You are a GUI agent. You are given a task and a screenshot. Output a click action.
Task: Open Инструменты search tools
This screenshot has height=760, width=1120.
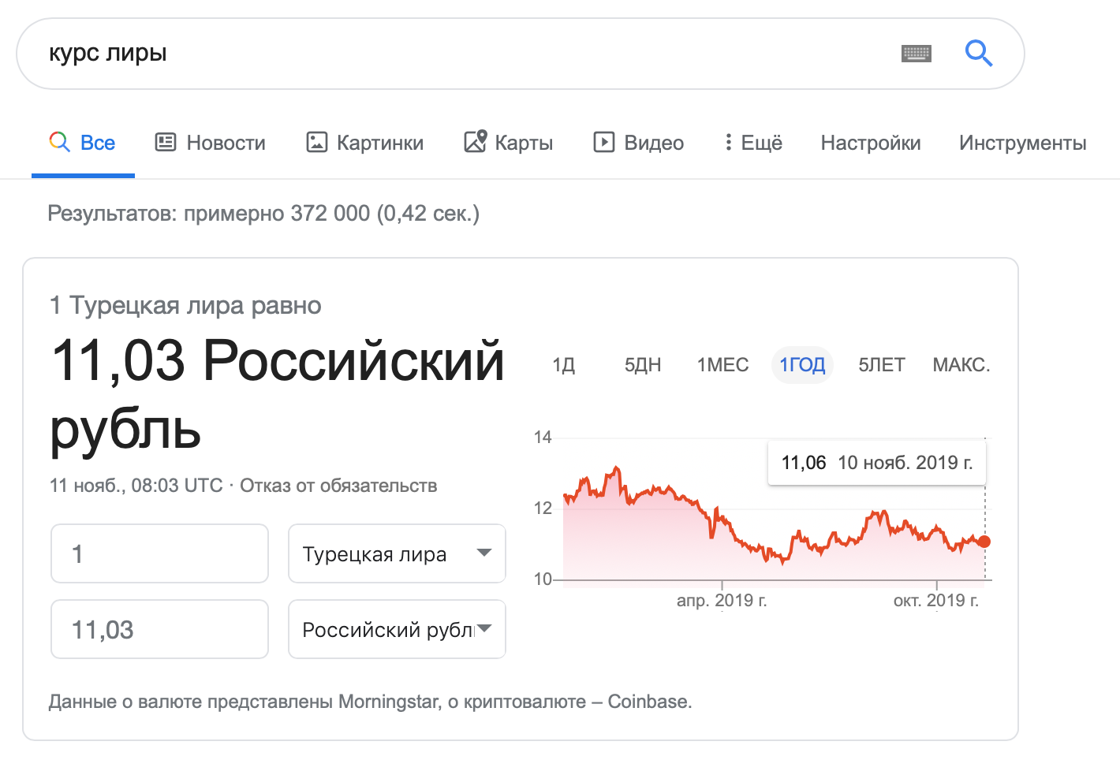[x=1022, y=143]
